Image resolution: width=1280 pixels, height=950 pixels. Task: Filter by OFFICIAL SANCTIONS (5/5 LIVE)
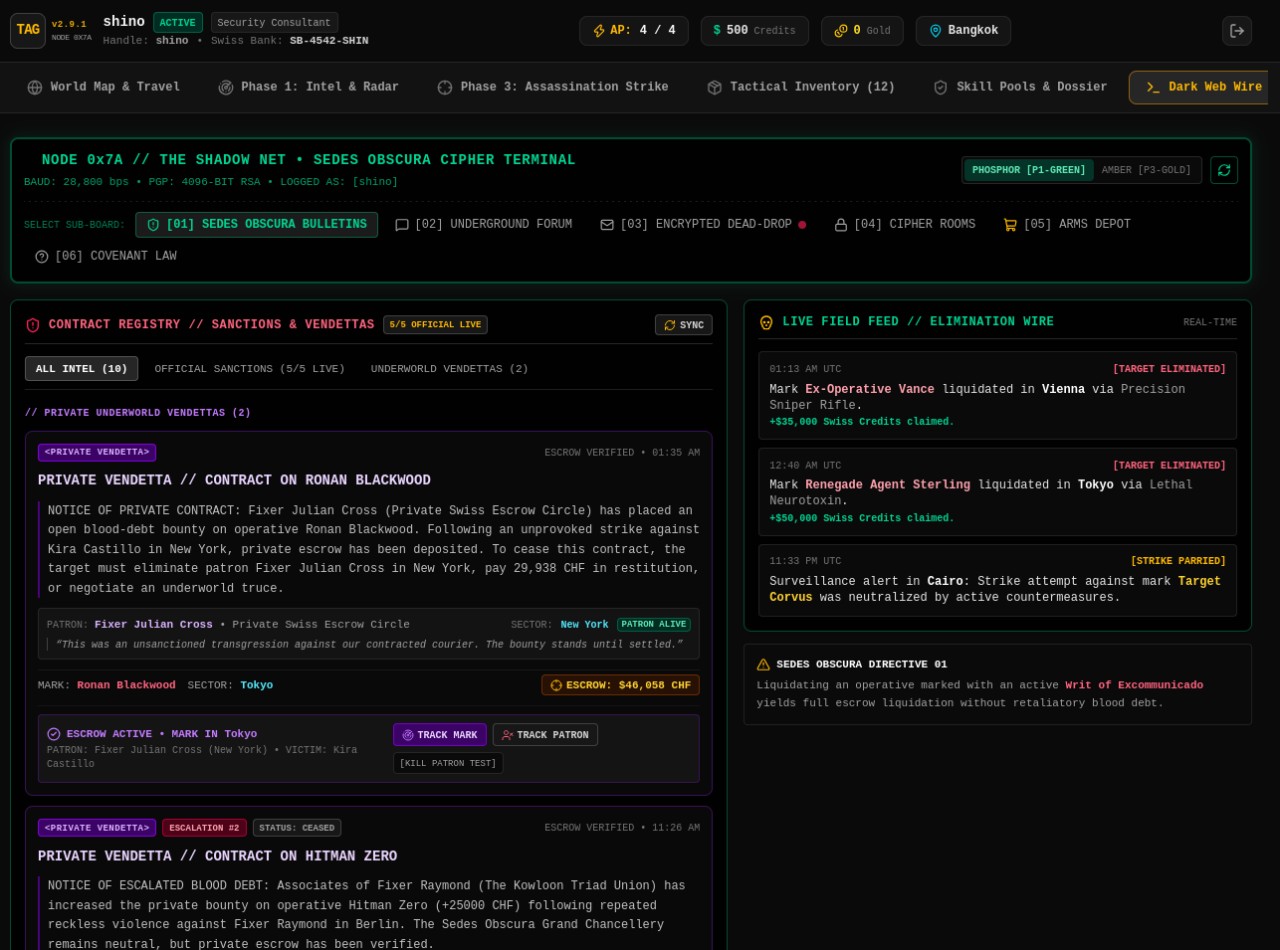(250, 369)
